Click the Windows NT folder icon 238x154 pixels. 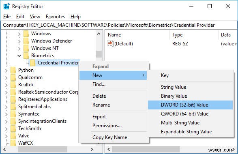pos(26,48)
